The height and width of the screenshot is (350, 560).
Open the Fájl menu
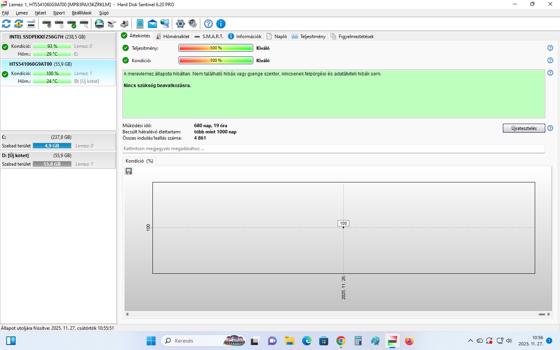[5, 13]
